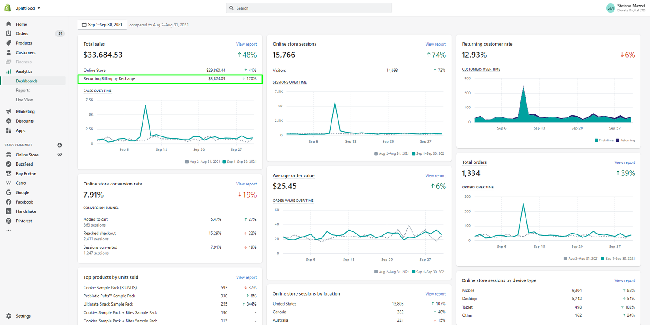
Task: Click Ultimate Snack Sample Pack row
Action: point(170,304)
